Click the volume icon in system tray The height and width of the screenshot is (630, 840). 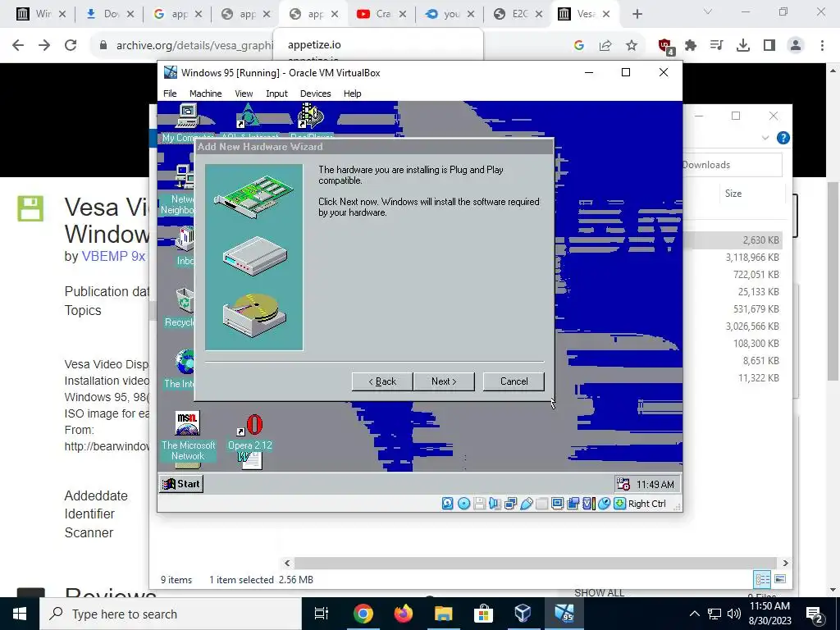pos(734,614)
